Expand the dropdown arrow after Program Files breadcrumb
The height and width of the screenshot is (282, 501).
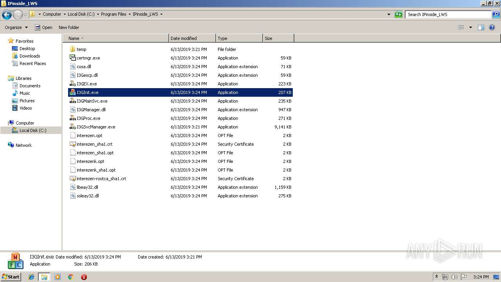tap(130, 14)
